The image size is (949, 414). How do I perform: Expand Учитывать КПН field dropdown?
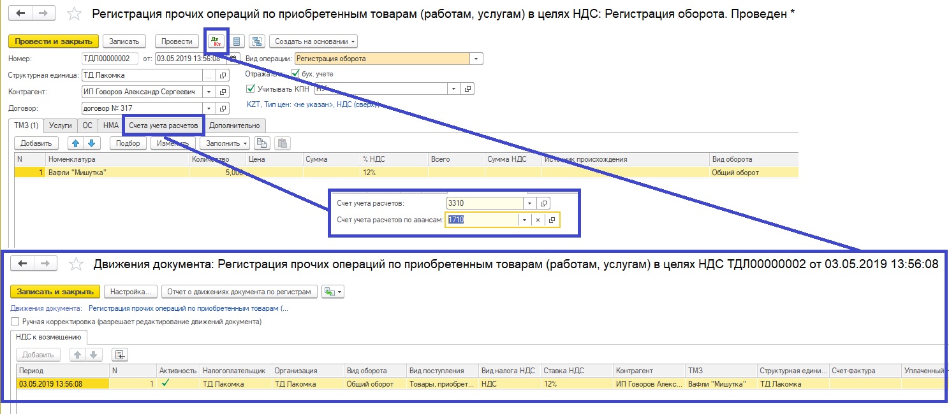coord(453,89)
